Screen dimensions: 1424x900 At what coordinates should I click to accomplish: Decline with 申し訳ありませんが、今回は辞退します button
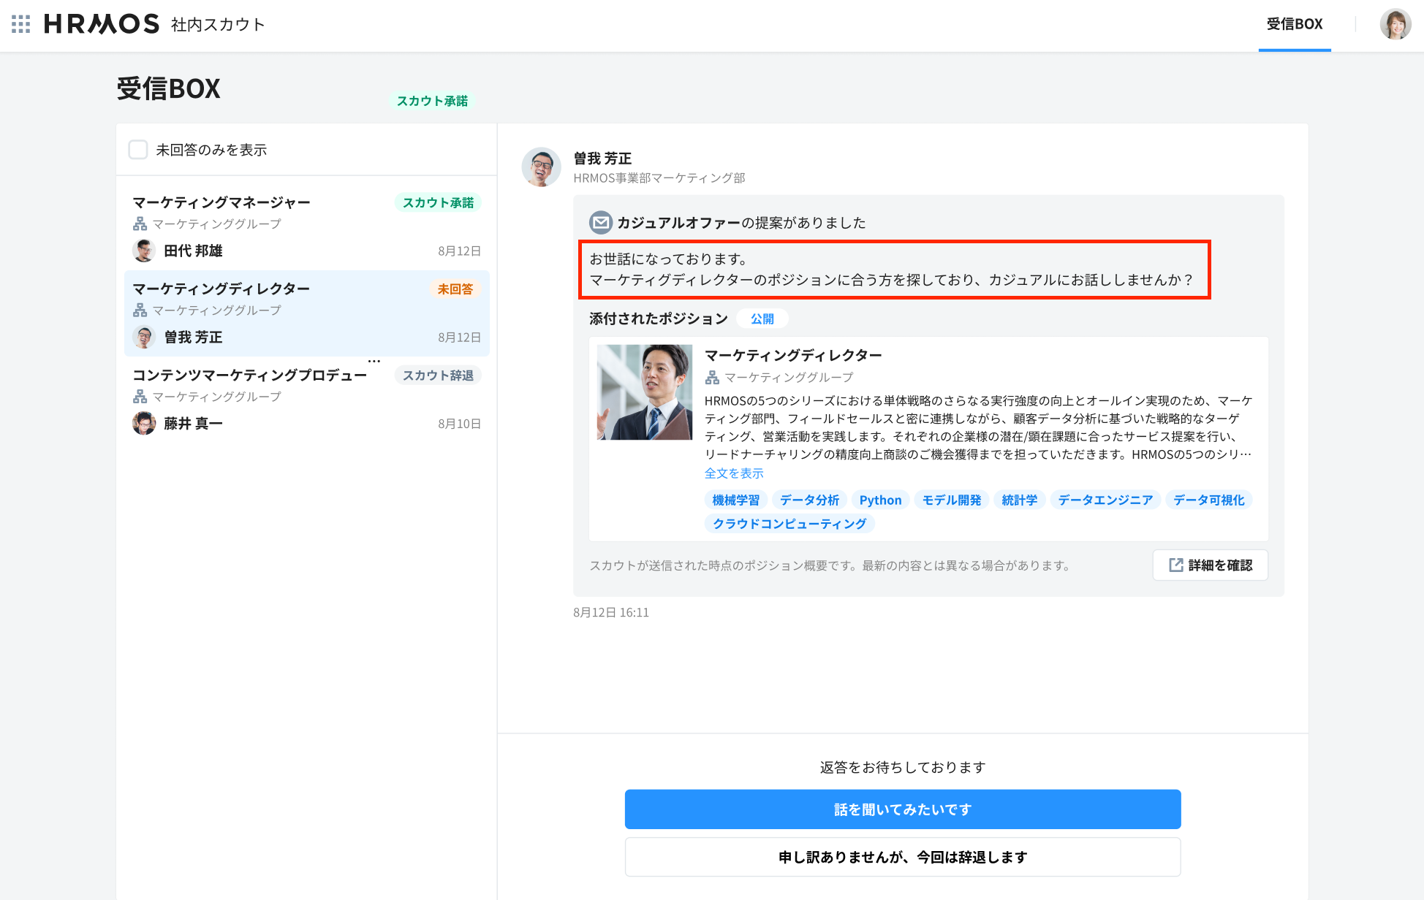(902, 857)
